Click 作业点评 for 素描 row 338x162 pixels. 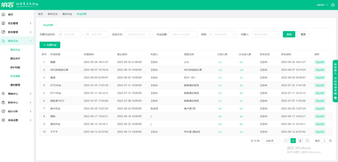pos(320,78)
